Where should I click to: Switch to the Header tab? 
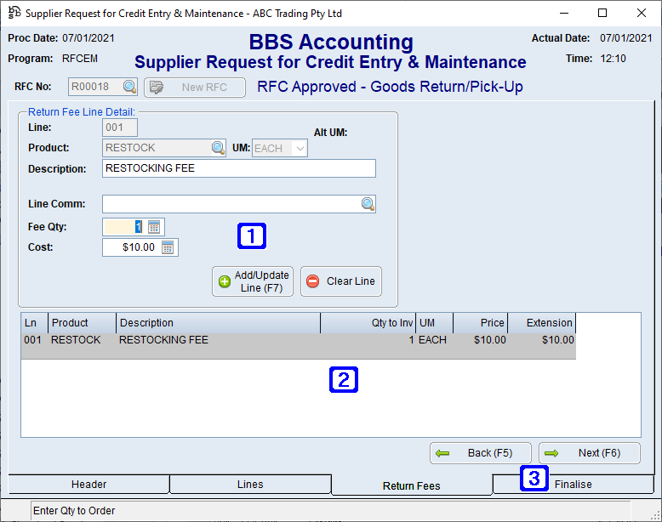coord(88,485)
